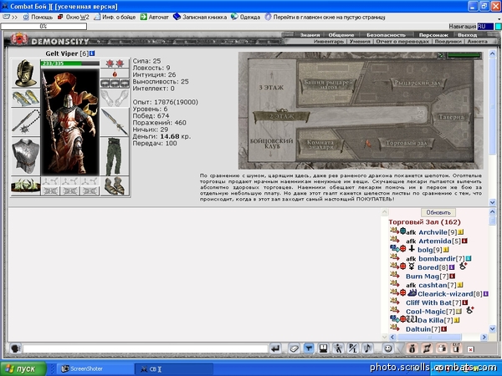The height and width of the screenshot is (376, 502).
Task: Click player name bolg in list
Action: [x=425, y=250]
